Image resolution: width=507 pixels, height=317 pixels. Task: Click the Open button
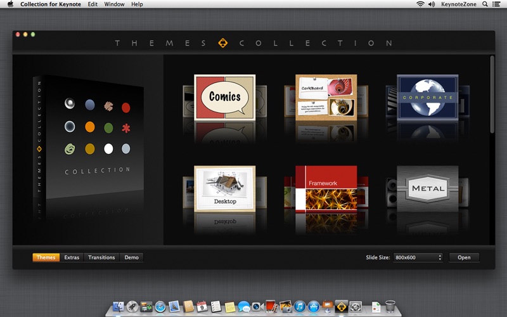464,257
